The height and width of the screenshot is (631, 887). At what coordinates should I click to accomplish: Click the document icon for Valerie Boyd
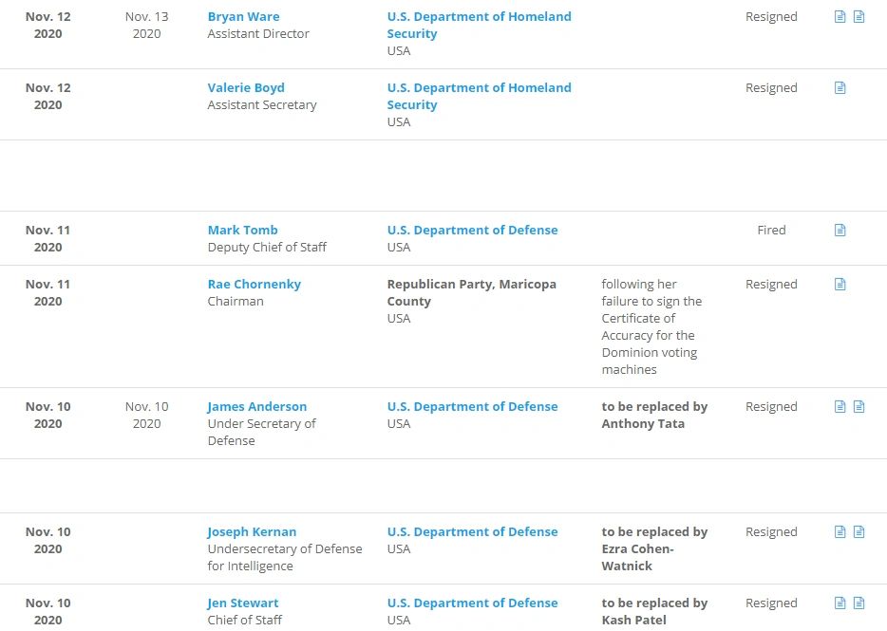pos(840,88)
